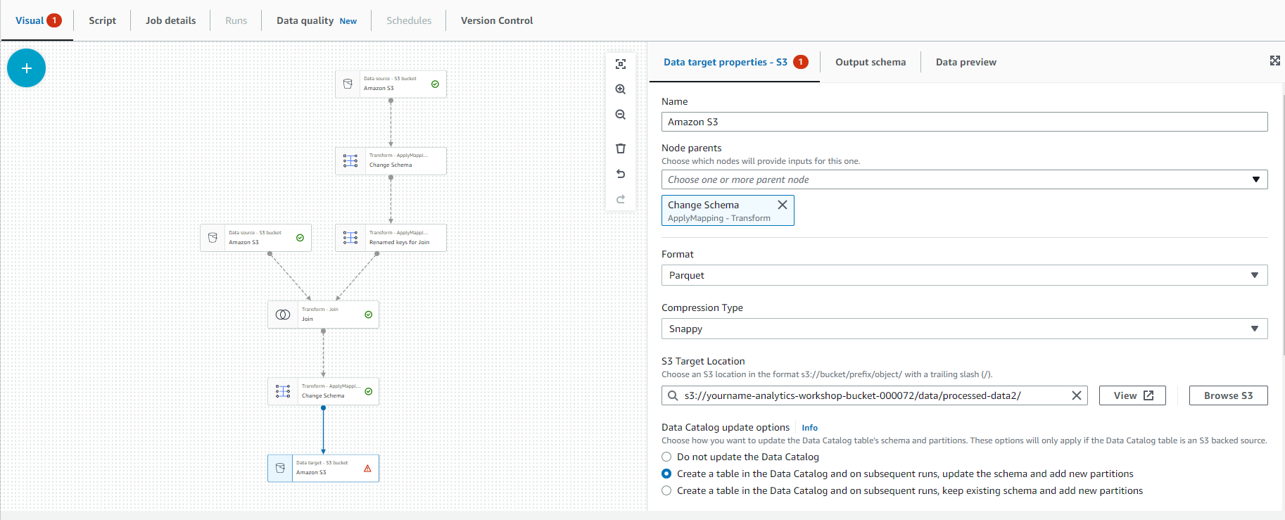Viewport: 1285px width, 520px height.
Task: Select the Join transform node
Action: coord(323,315)
